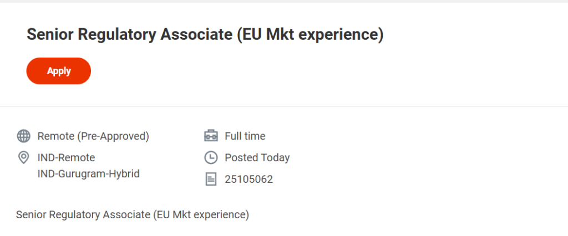
Task: Click "(EU Mkt experience)" in the description line
Action: 201,214
